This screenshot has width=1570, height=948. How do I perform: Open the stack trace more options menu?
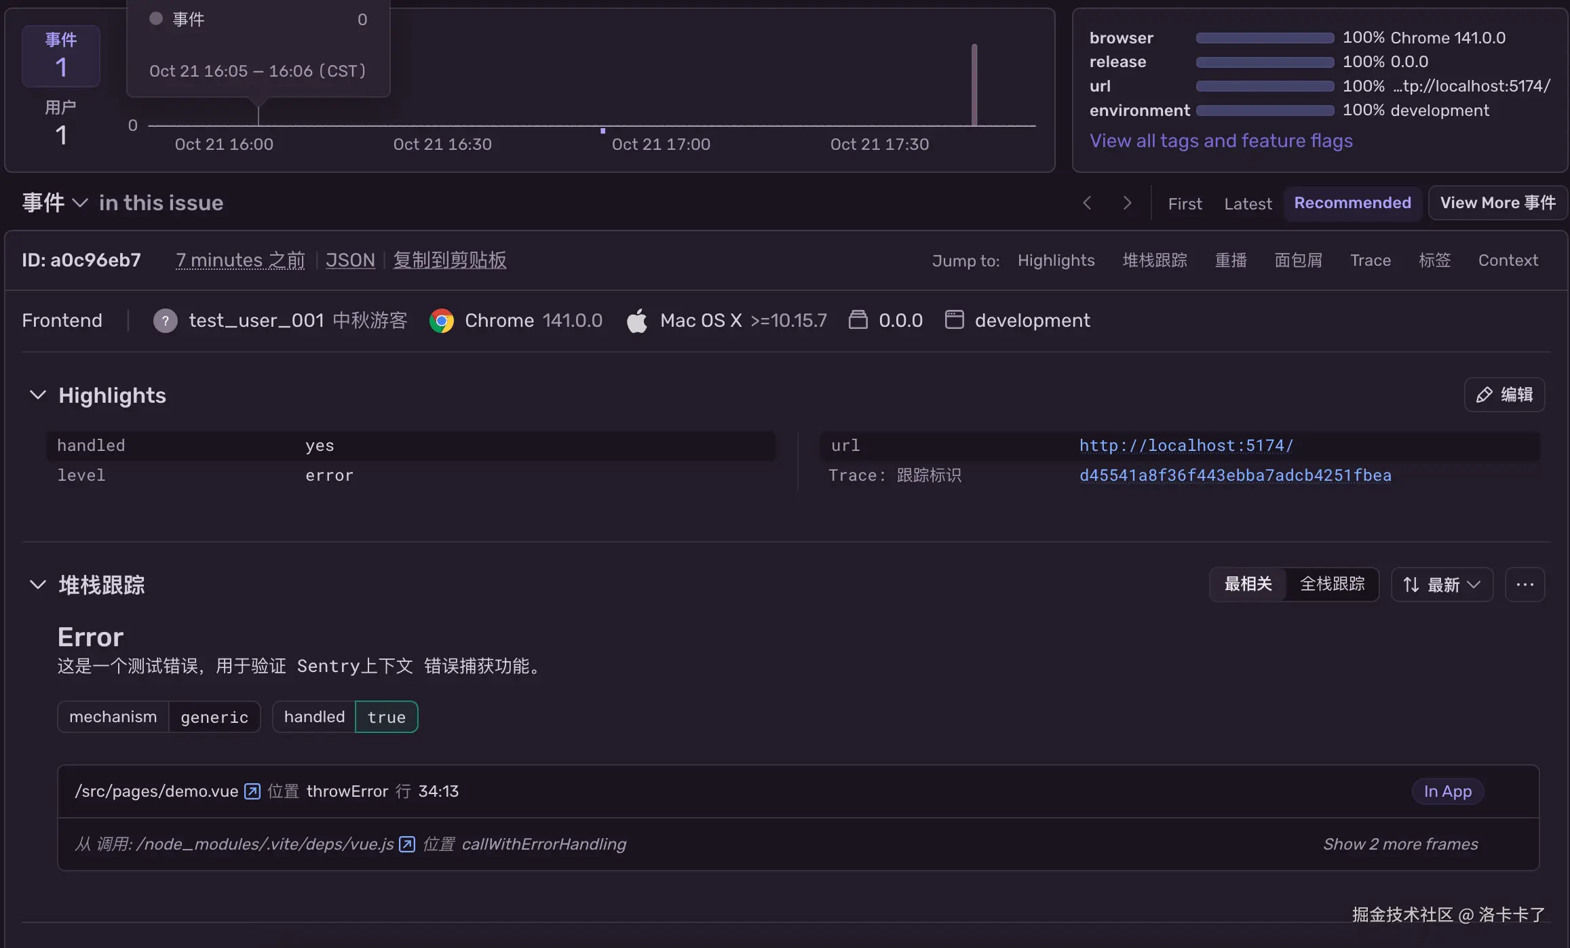pyautogui.click(x=1525, y=585)
